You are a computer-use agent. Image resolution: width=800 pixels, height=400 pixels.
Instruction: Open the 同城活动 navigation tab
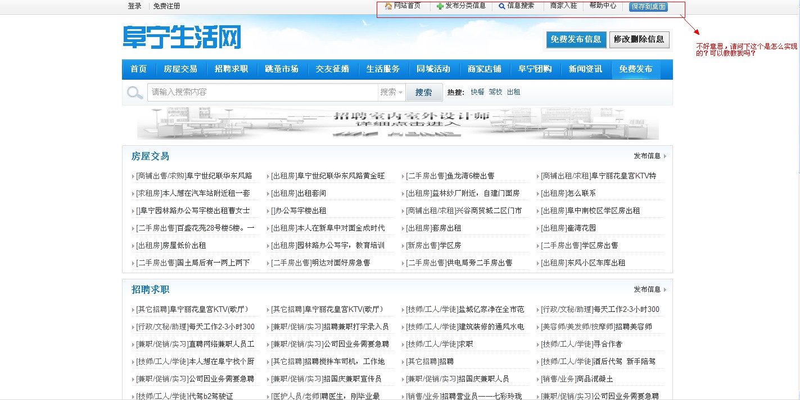(433, 69)
